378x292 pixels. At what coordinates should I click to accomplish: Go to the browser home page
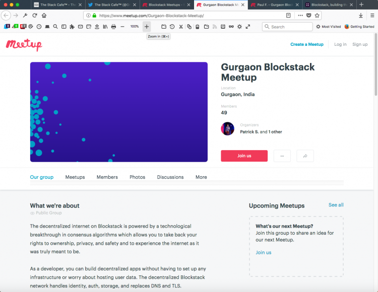[x=44, y=16]
